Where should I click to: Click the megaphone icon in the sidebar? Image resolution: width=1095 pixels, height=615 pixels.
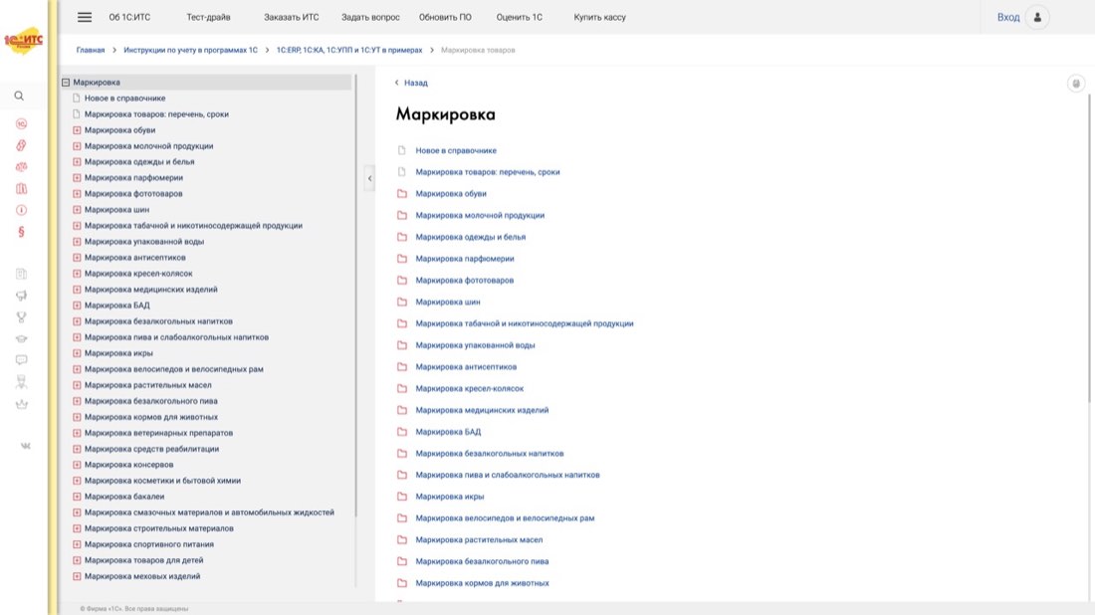[x=22, y=296]
